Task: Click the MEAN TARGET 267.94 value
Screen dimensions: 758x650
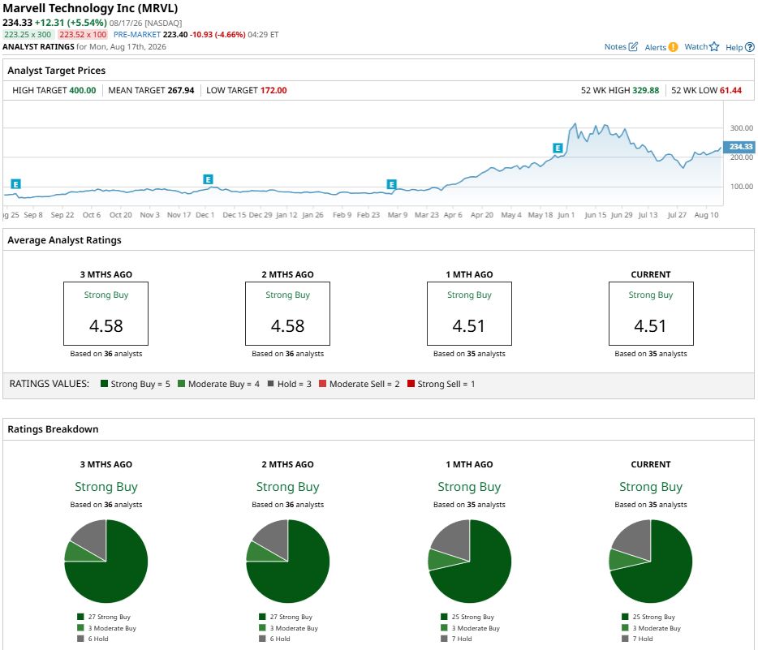Action: click(x=181, y=90)
